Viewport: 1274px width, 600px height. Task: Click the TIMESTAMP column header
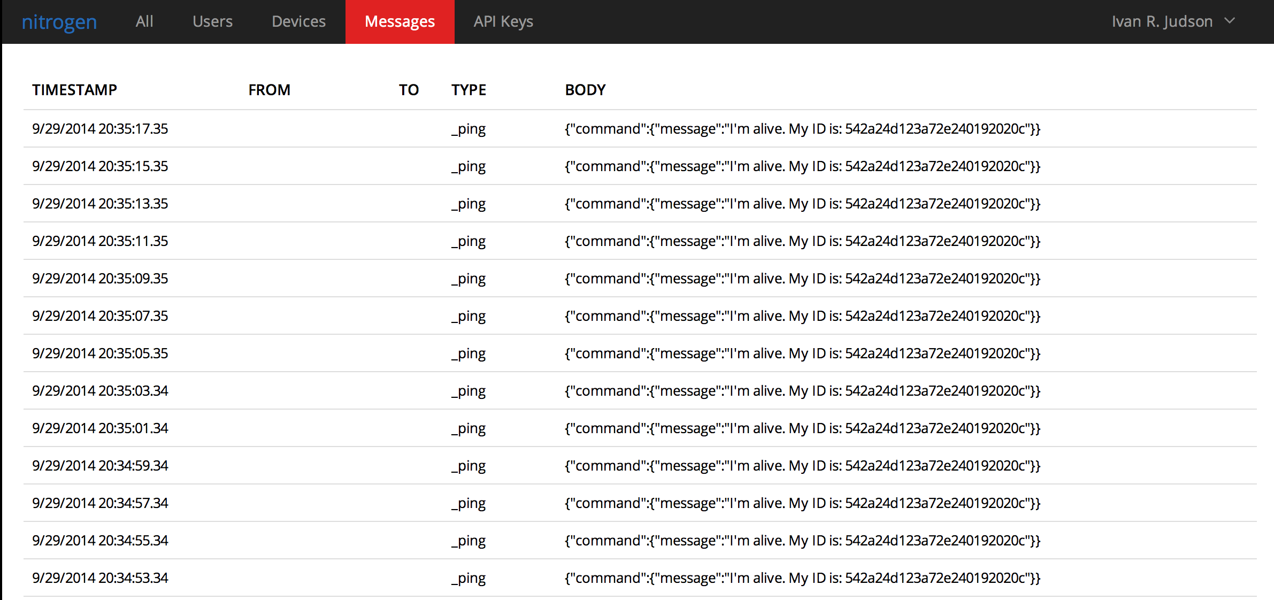pyautogui.click(x=74, y=90)
